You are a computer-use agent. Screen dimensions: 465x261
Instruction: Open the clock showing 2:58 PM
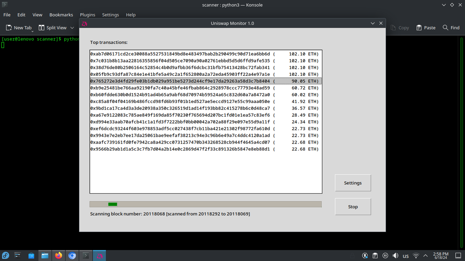441,256
